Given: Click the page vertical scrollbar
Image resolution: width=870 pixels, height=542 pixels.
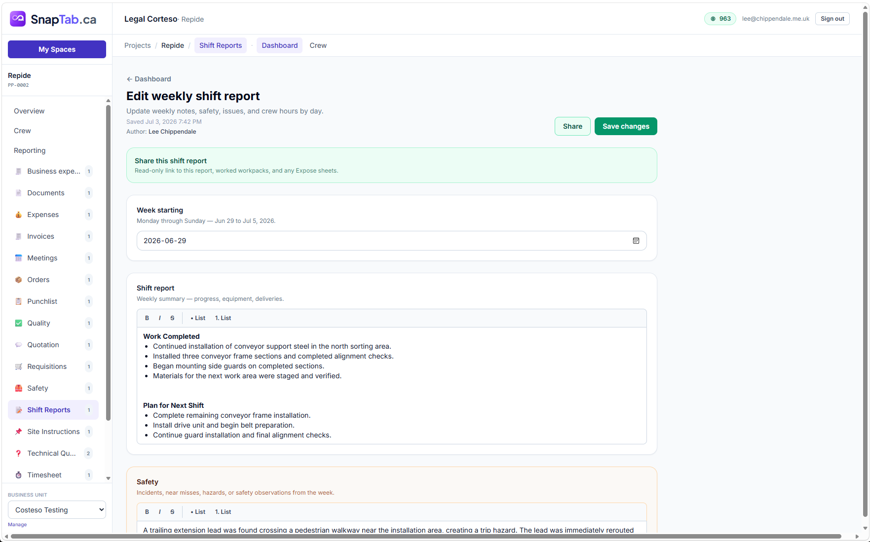Looking at the screenshot, I should (865, 264).
